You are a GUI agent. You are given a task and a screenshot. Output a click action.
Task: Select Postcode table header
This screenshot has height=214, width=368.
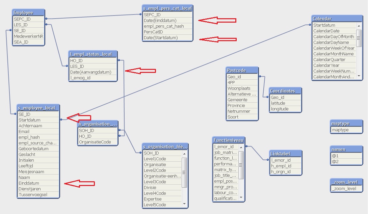click(x=242, y=71)
